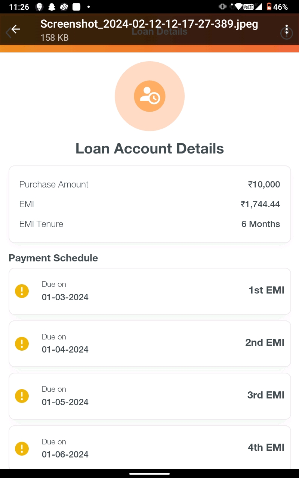Tap the battery icon in status bar

(x=269, y=7)
